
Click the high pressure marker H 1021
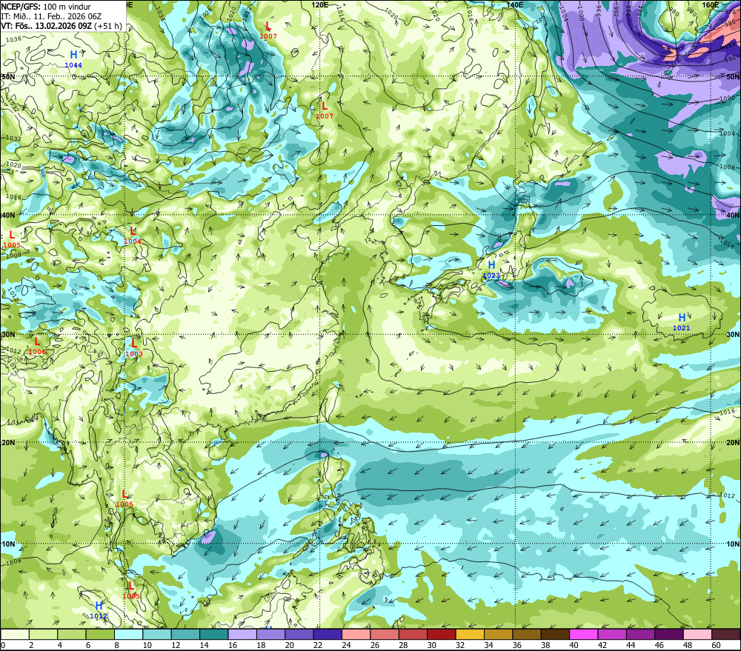pyautogui.click(x=682, y=322)
